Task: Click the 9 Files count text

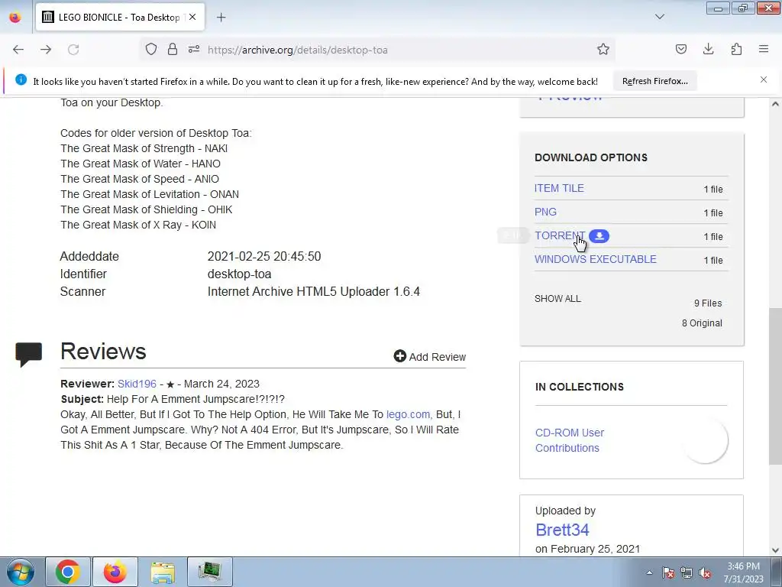Action: coord(708,303)
